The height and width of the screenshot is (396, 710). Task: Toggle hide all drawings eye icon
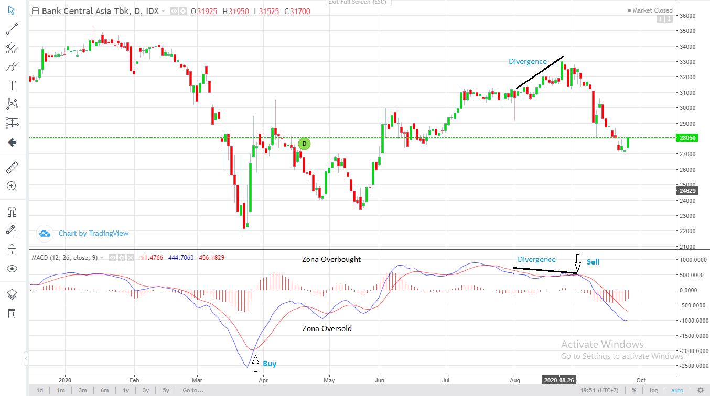coord(12,269)
